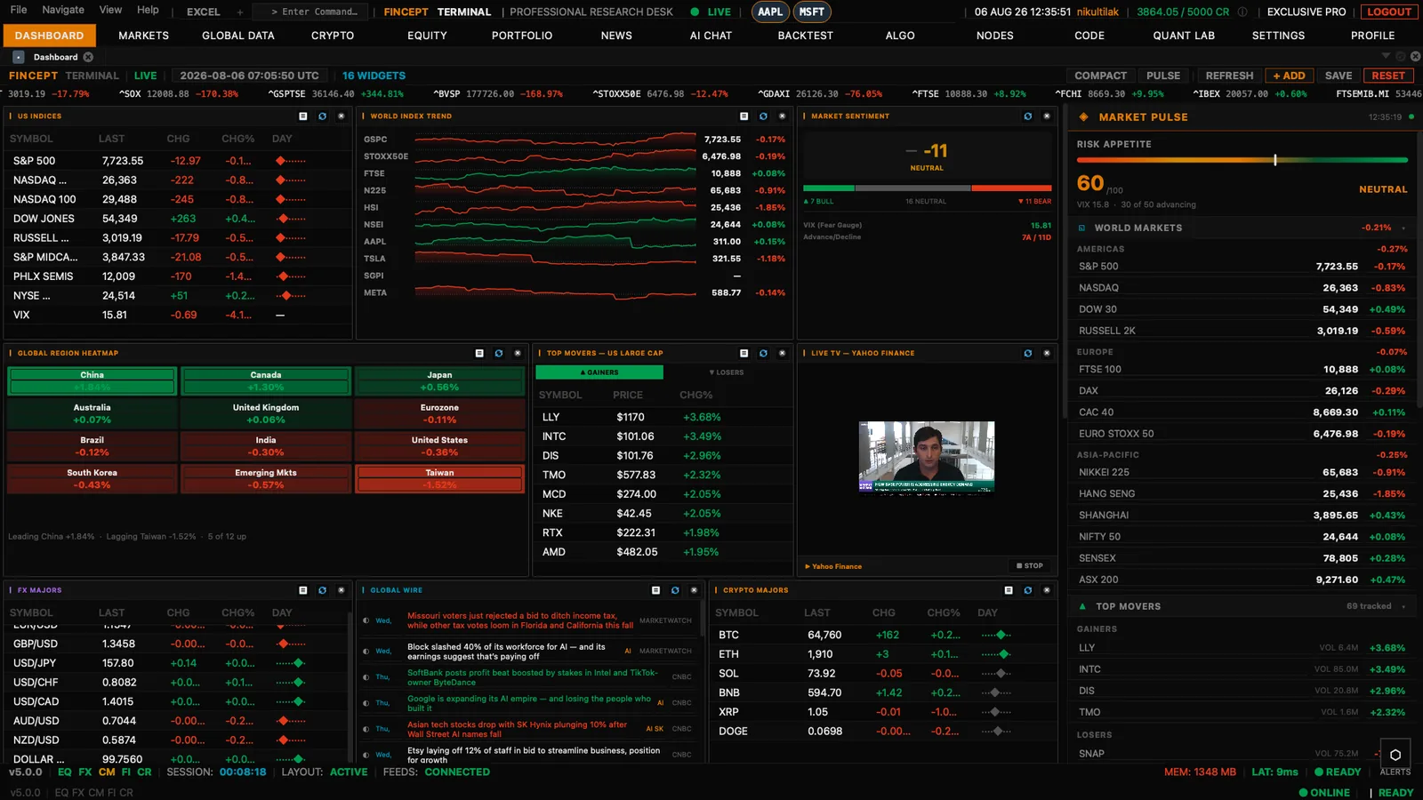Save the dashboard layout

[1339, 76]
